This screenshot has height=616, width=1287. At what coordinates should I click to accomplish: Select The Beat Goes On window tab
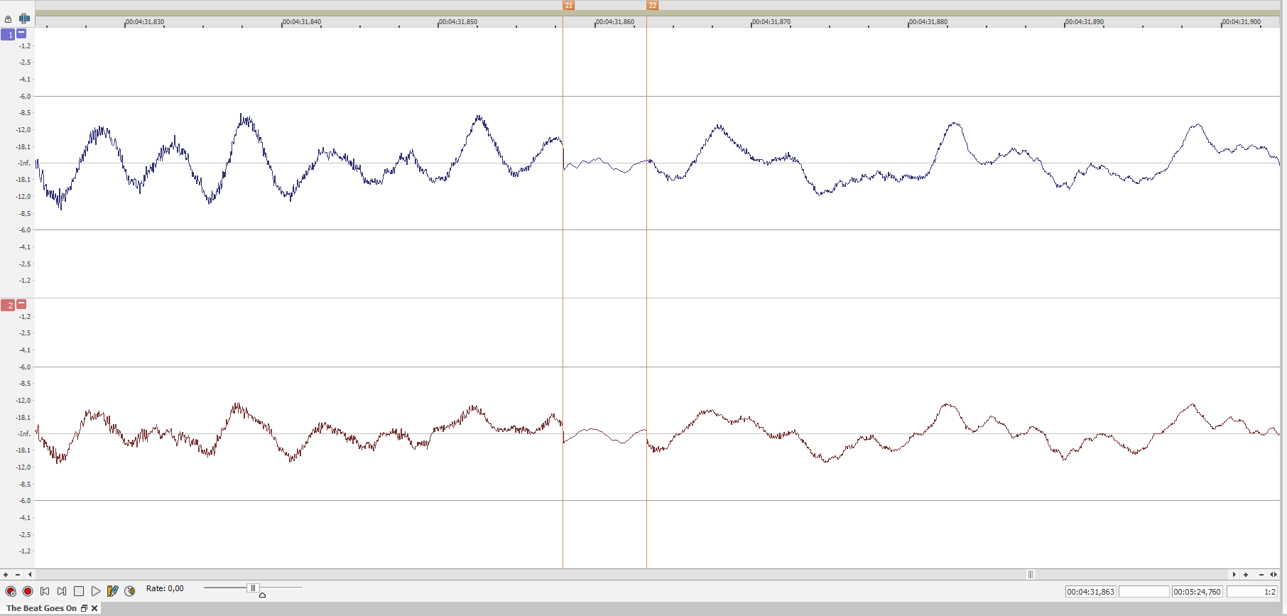pos(41,608)
